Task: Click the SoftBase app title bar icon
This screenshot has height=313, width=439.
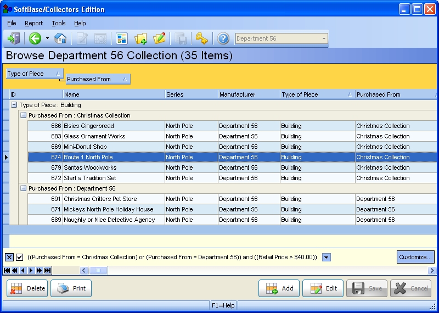Action: pos(8,9)
